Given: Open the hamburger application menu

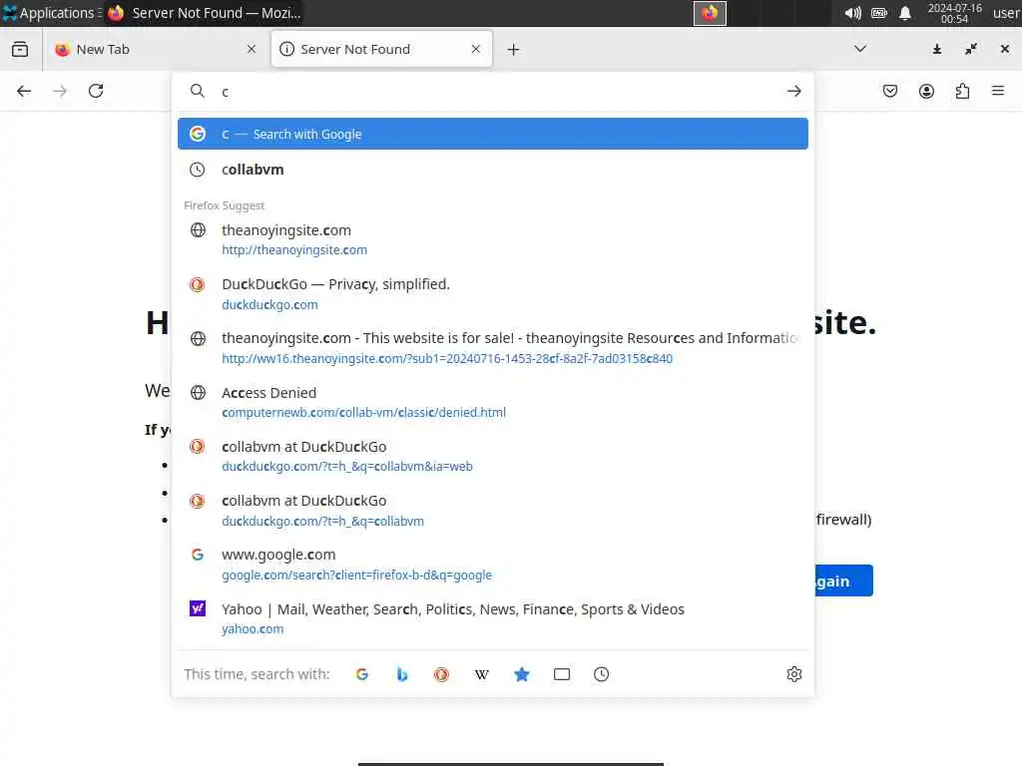Looking at the screenshot, I should click(x=998, y=91).
